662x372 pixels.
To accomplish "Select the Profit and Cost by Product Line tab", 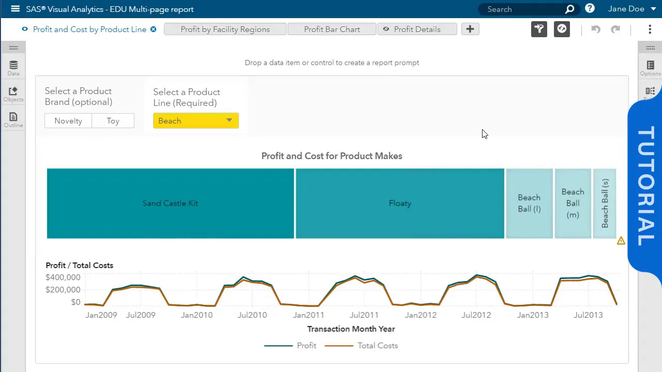I will click(x=89, y=29).
